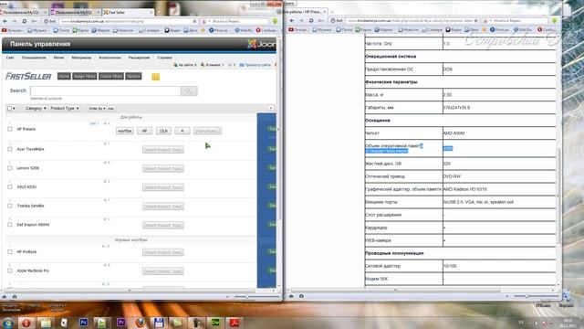The height and width of the screenshot is (329, 584).
Task: Click the FastSeller Home button
Action: [x=64, y=76]
